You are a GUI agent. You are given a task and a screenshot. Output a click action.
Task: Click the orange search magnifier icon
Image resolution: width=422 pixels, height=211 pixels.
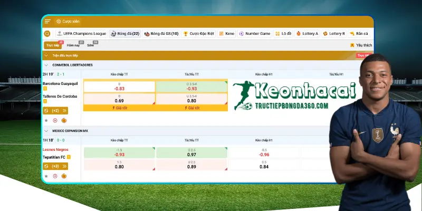[47, 34]
